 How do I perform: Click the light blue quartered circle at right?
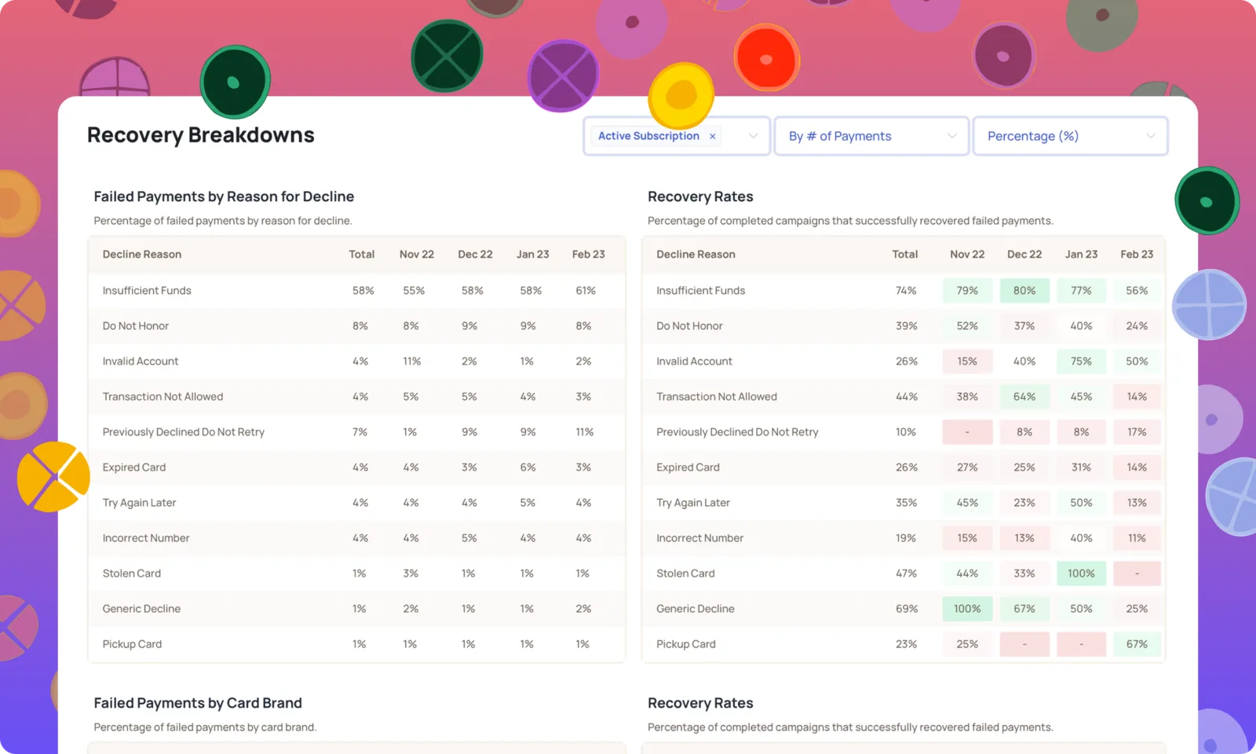coord(1209,305)
